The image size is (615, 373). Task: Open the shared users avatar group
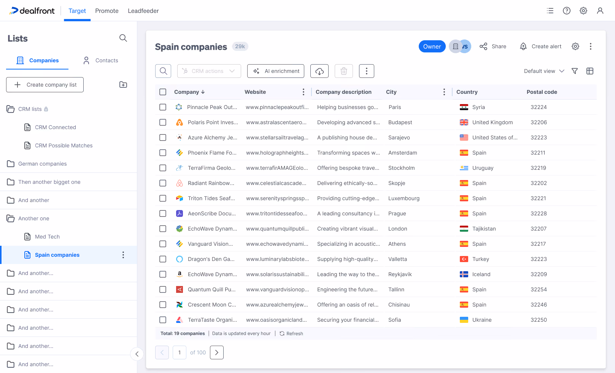click(460, 46)
